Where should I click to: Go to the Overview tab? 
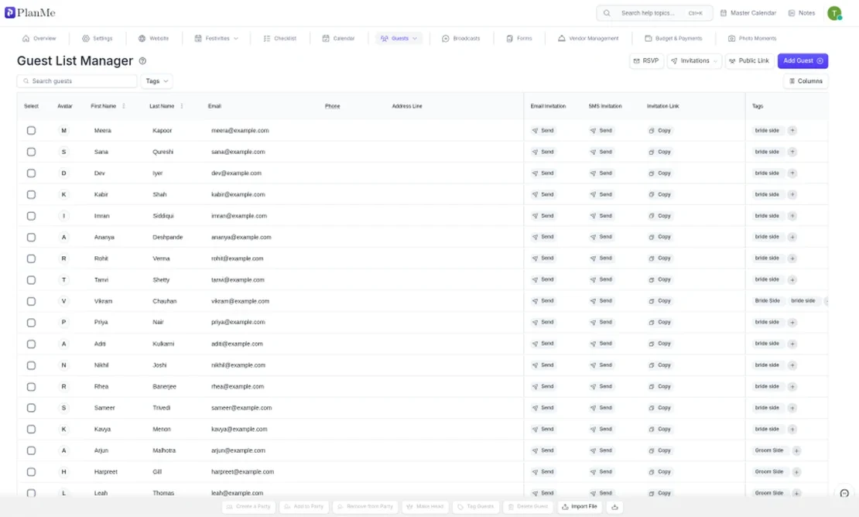click(39, 39)
